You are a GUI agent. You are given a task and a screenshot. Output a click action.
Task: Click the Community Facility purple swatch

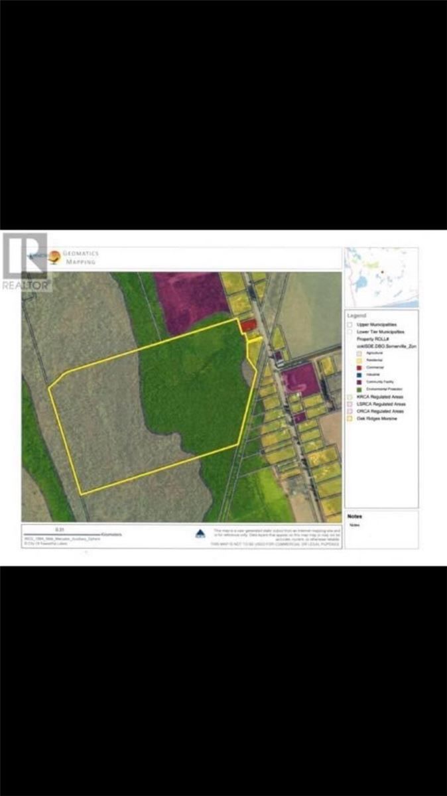pyautogui.click(x=359, y=381)
